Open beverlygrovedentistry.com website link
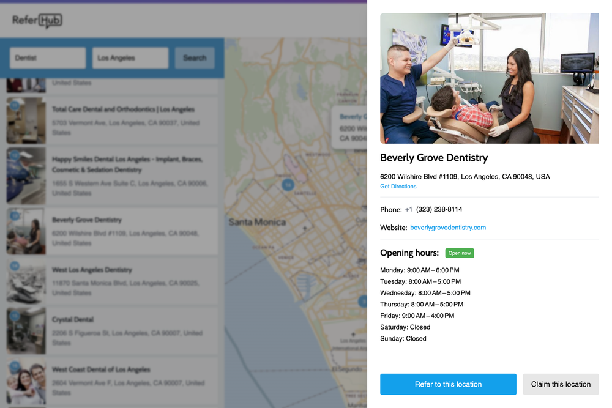Viewport: 612px width, 408px height. coord(448,228)
